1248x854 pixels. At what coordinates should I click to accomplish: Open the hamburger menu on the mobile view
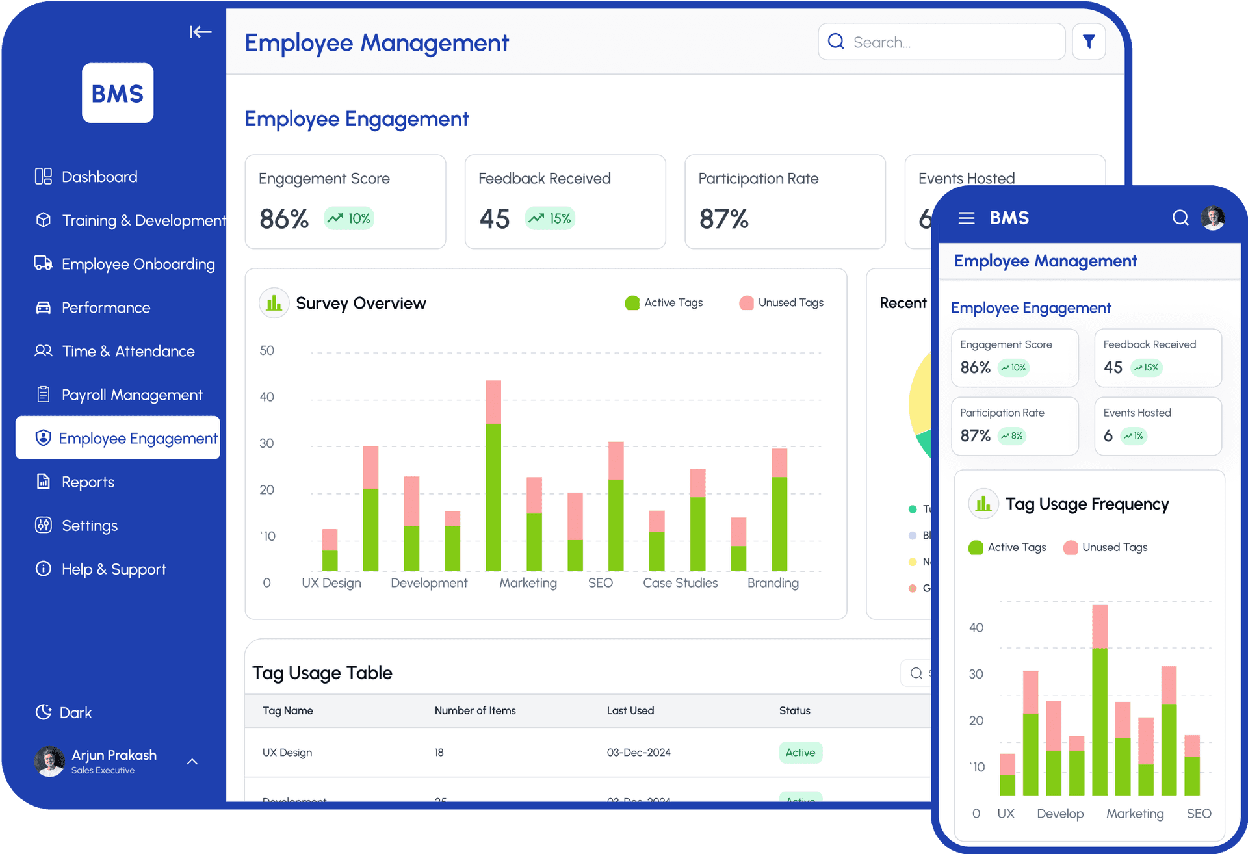[967, 218]
